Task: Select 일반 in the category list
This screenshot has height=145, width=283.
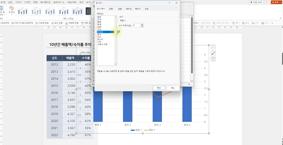Action: pos(99,17)
